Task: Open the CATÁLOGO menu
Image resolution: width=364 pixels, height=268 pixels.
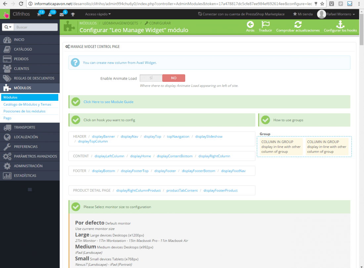Action: [30, 49]
